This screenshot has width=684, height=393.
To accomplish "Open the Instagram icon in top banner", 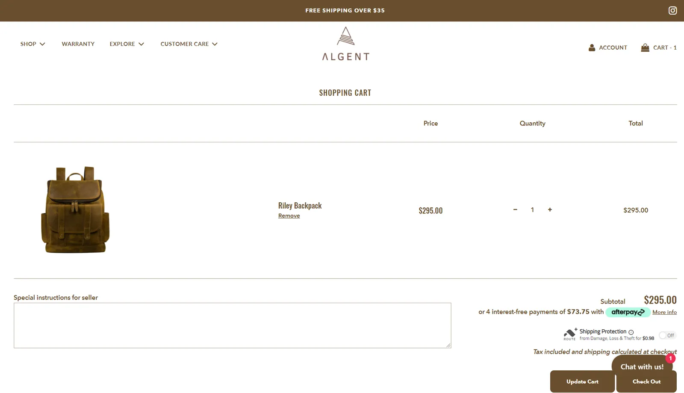I will [x=672, y=10].
